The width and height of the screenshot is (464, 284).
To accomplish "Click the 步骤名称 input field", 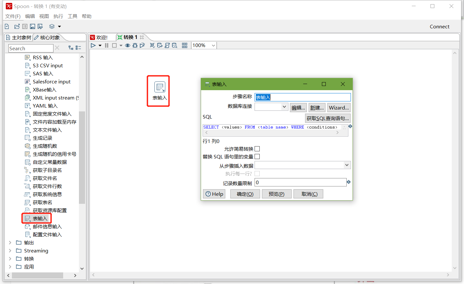I will [303, 97].
